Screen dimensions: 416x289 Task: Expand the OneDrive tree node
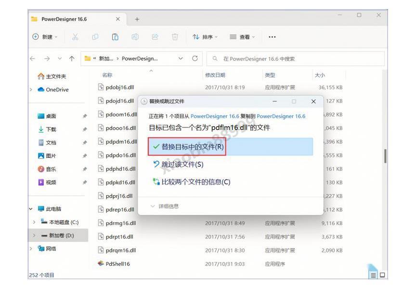tap(31, 89)
